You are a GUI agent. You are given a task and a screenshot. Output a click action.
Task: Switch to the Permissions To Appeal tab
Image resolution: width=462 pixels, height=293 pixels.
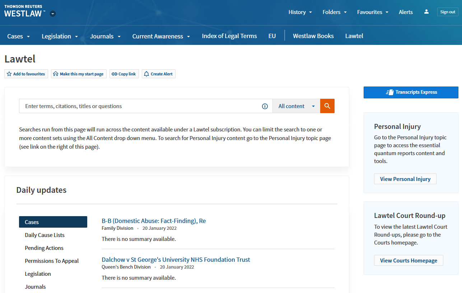pos(51,261)
